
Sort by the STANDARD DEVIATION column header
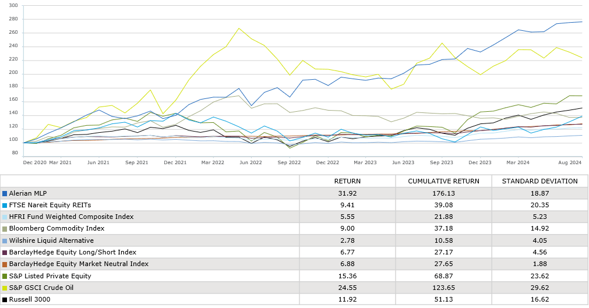(539, 181)
